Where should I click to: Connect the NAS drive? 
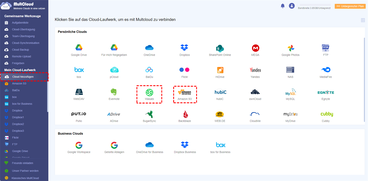[x=290, y=70]
